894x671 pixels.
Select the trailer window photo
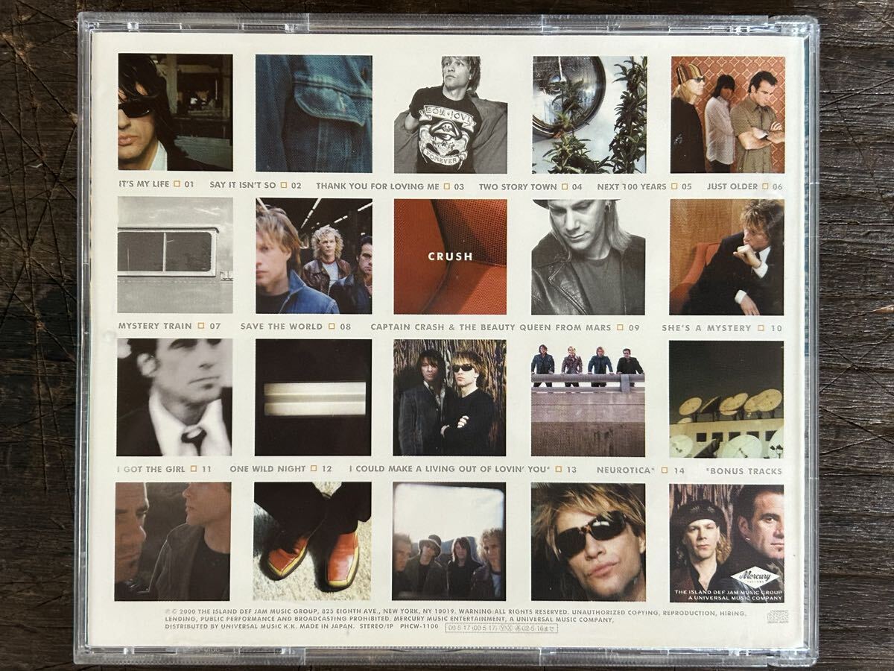[175, 255]
